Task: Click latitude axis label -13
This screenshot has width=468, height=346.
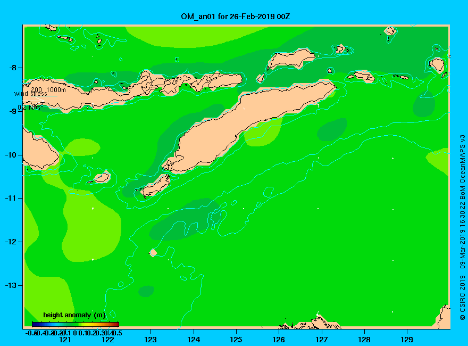Action: pos(11,285)
